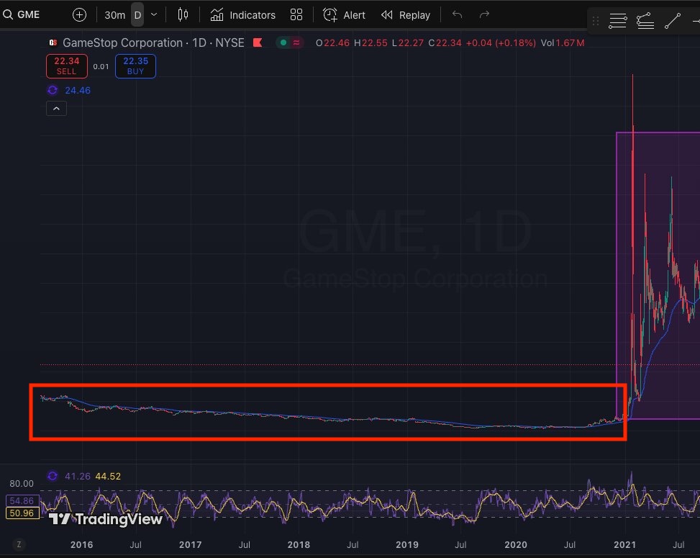The height and width of the screenshot is (558, 700).
Task: Grab the favorites toolbar drag handle
Action: click(x=596, y=21)
